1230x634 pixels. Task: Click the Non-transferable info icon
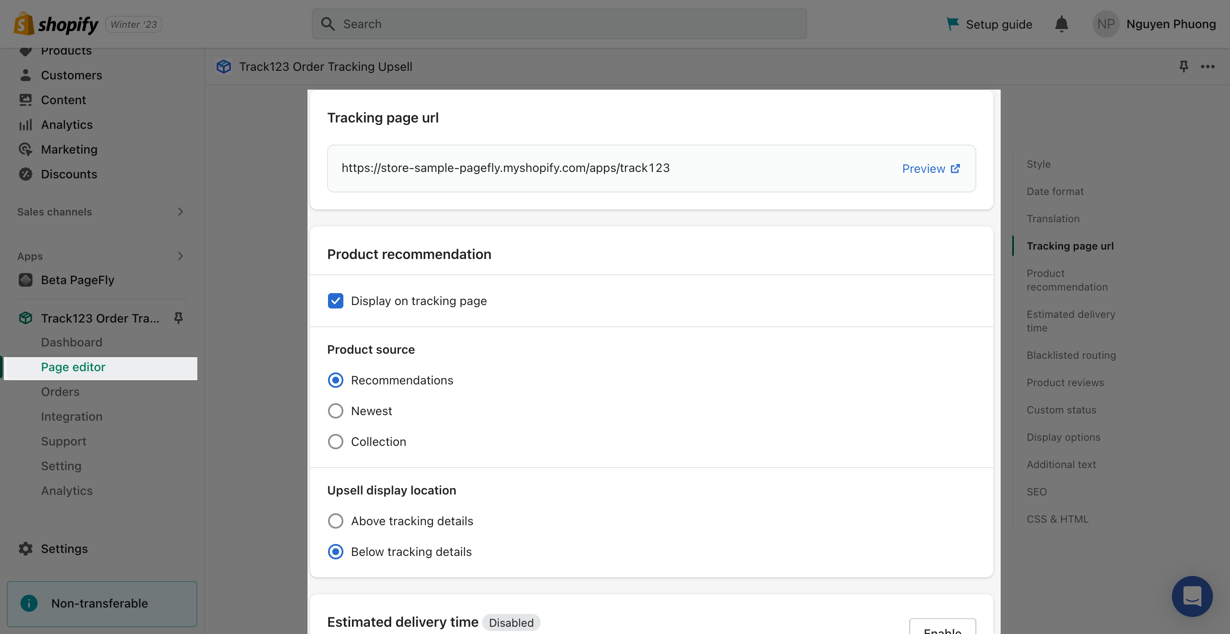click(x=29, y=603)
